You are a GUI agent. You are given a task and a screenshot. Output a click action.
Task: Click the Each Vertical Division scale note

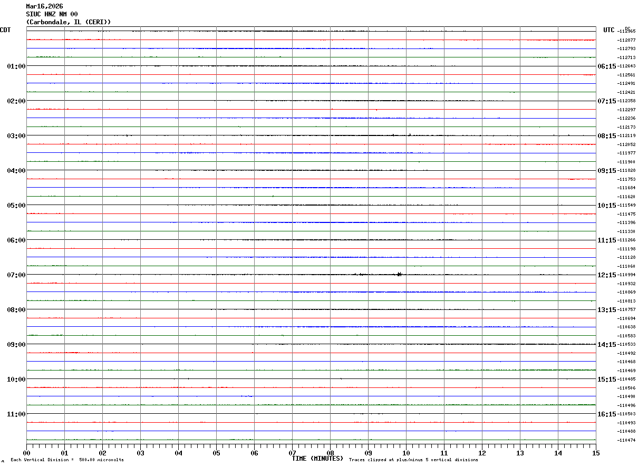67,460
